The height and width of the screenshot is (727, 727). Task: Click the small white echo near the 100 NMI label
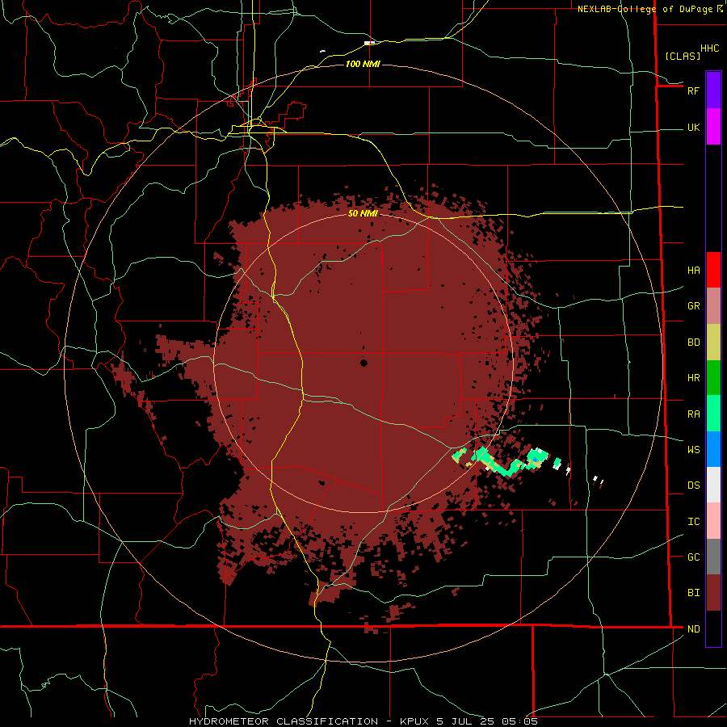click(369, 43)
